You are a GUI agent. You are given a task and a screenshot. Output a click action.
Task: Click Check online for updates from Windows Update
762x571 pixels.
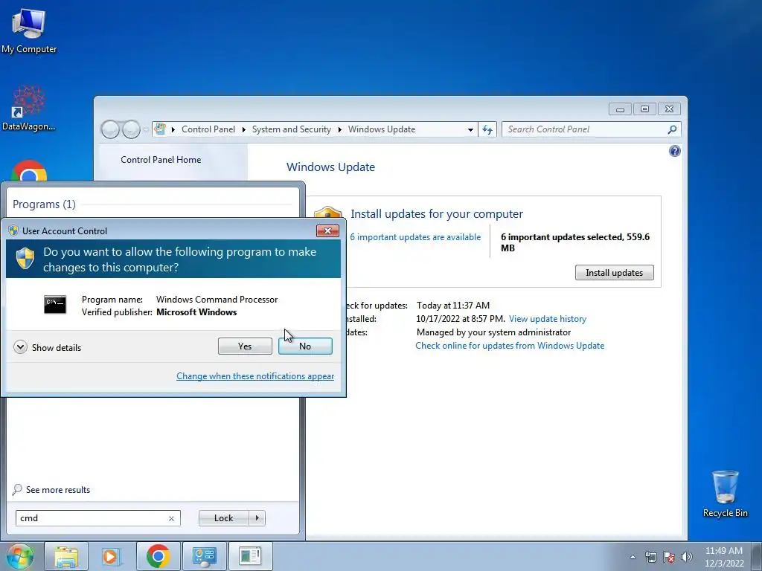pos(510,346)
